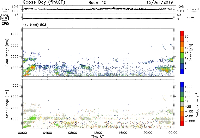200x138 pixels.
Task: Click the gray segment of Velocity color bar
Action: point(182,104)
